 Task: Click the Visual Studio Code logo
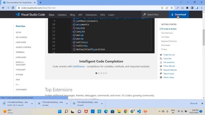(18, 14)
